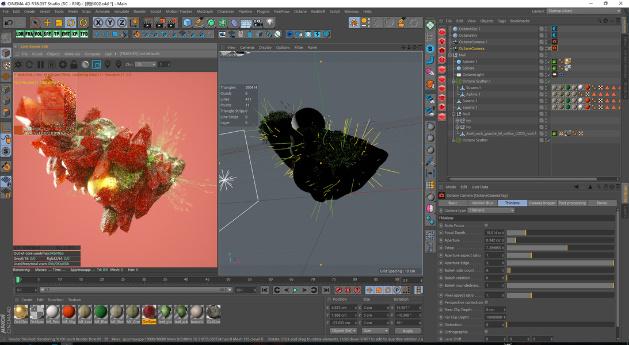This screenshot has height=345, width=629.
Task: Open the Chn DL channel dropdown
Action: [x=146, y=64]
